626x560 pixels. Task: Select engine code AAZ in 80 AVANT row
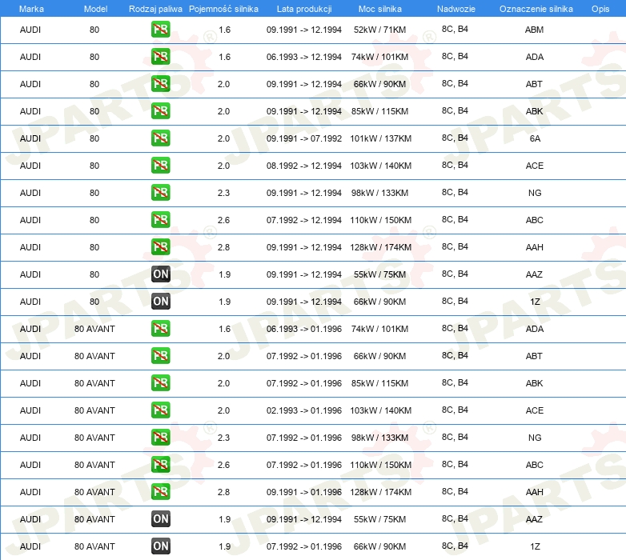[x=534, y=519]
